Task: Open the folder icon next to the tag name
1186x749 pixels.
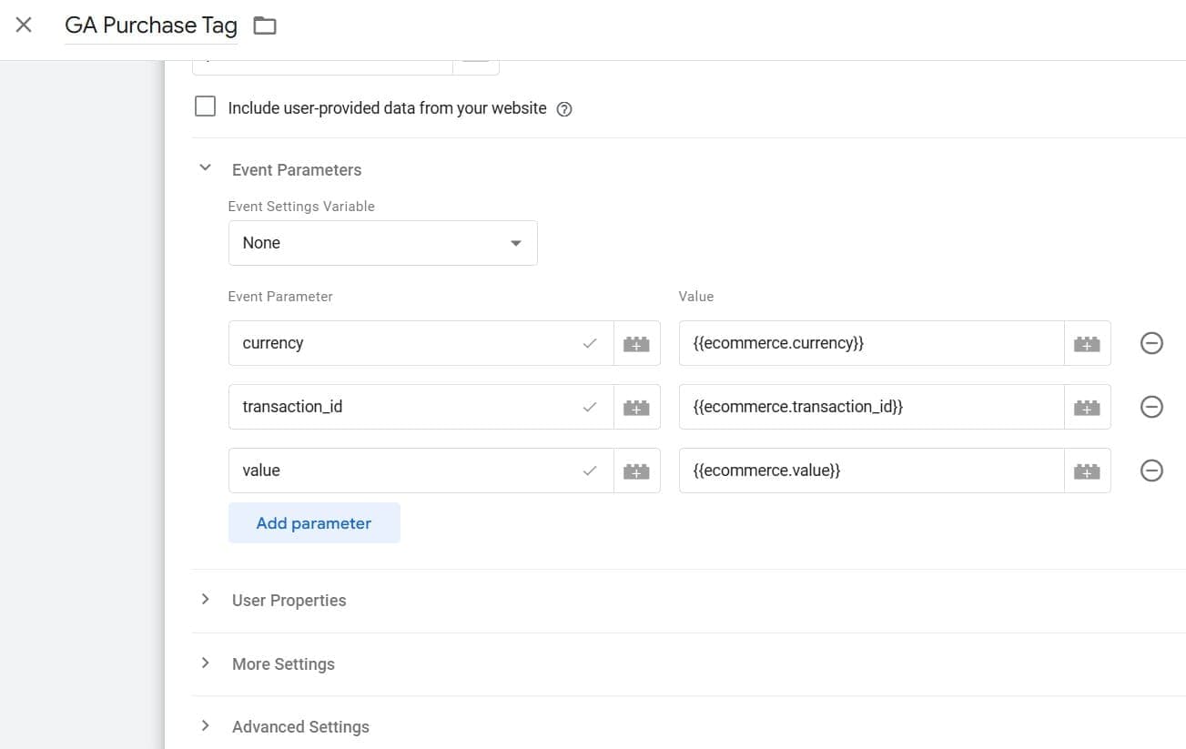Action: point(264,25)
